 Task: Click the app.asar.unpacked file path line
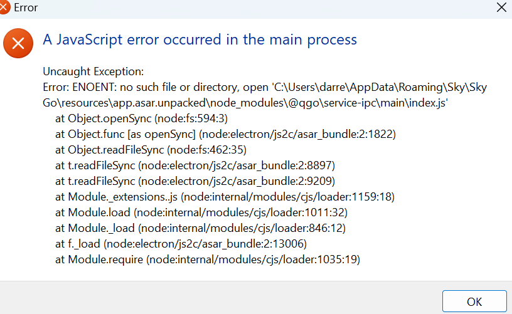point(245,103)
